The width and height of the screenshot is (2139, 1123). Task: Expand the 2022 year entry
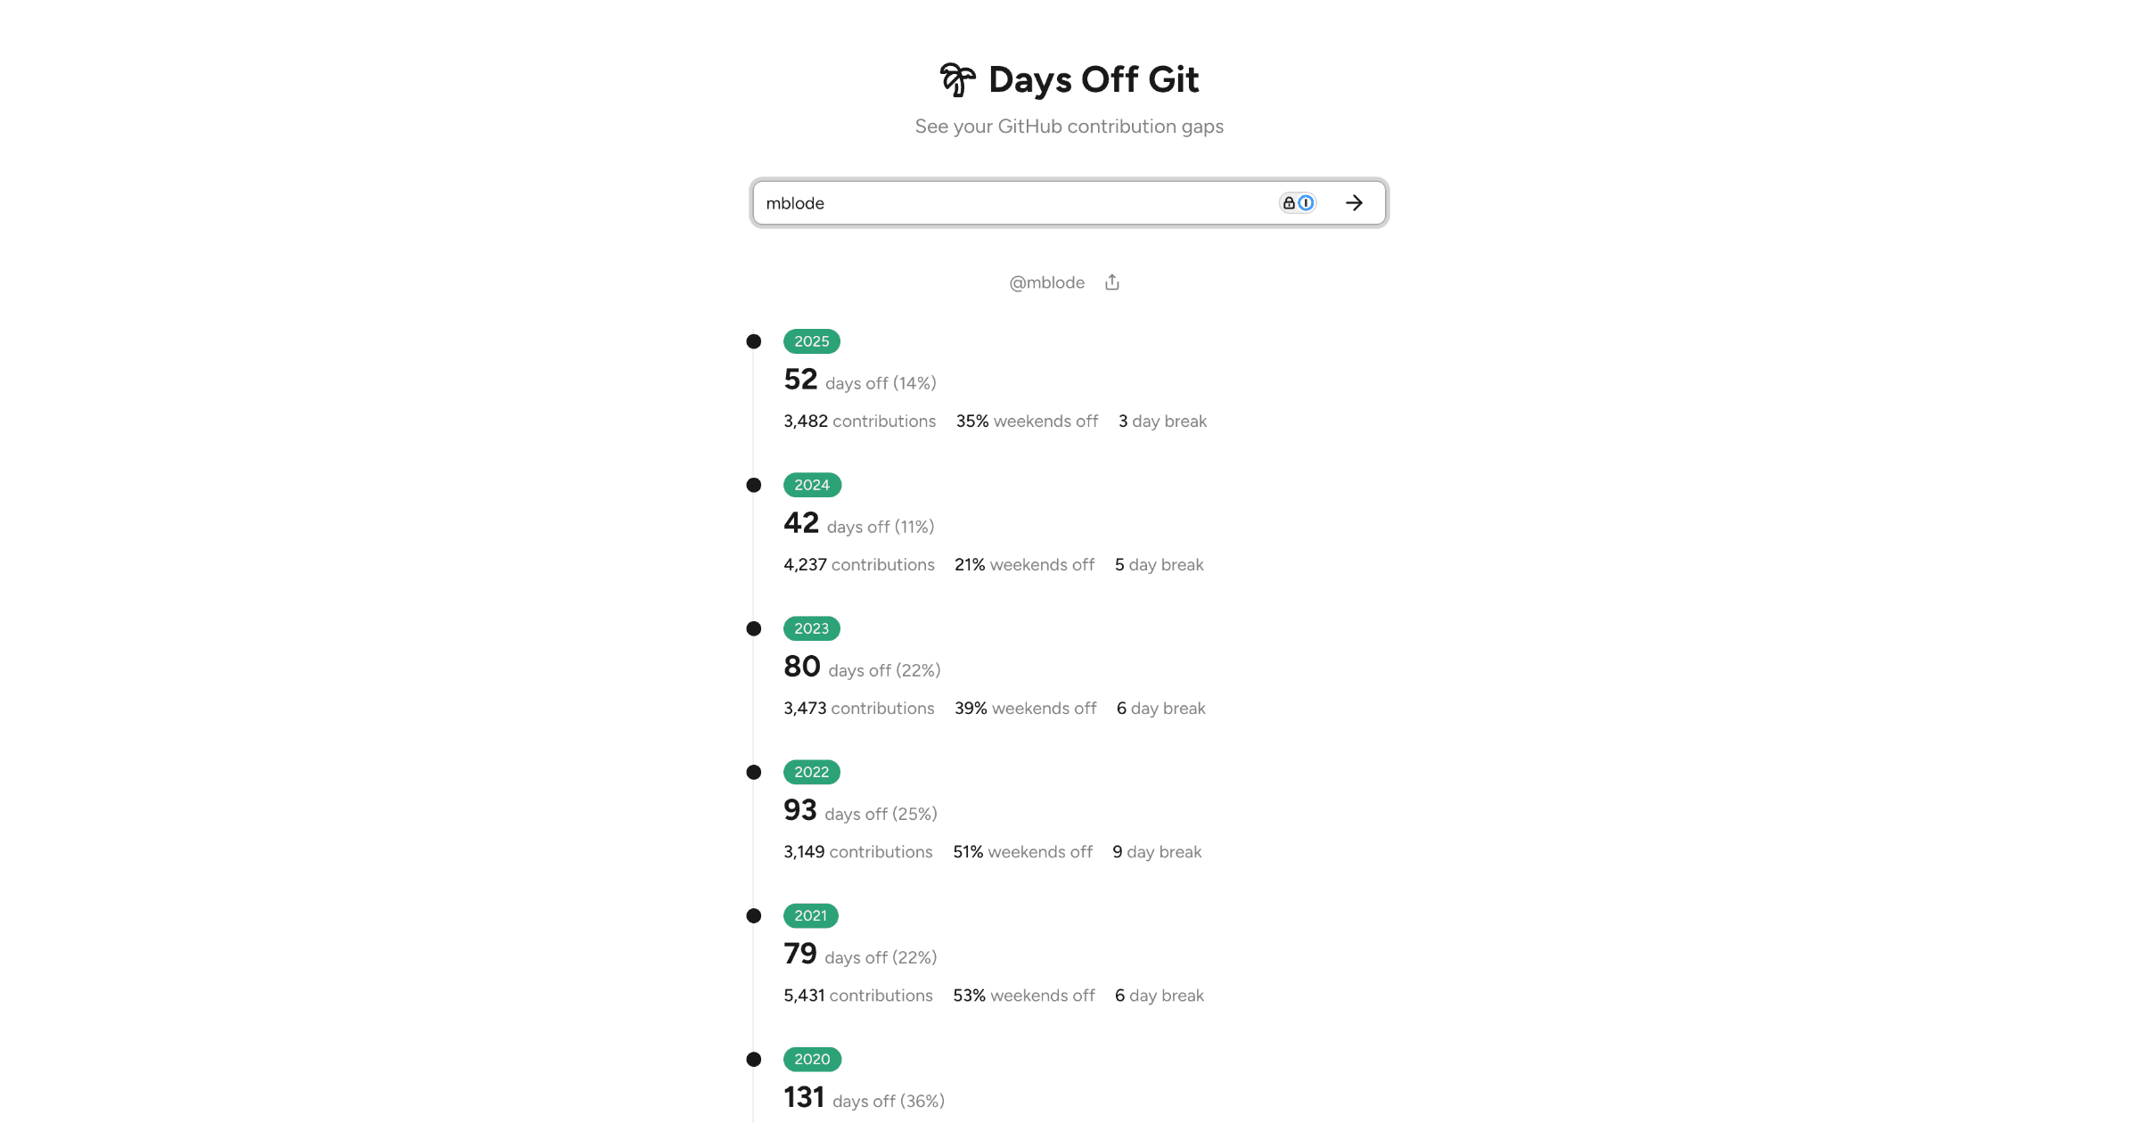point(811,771)
